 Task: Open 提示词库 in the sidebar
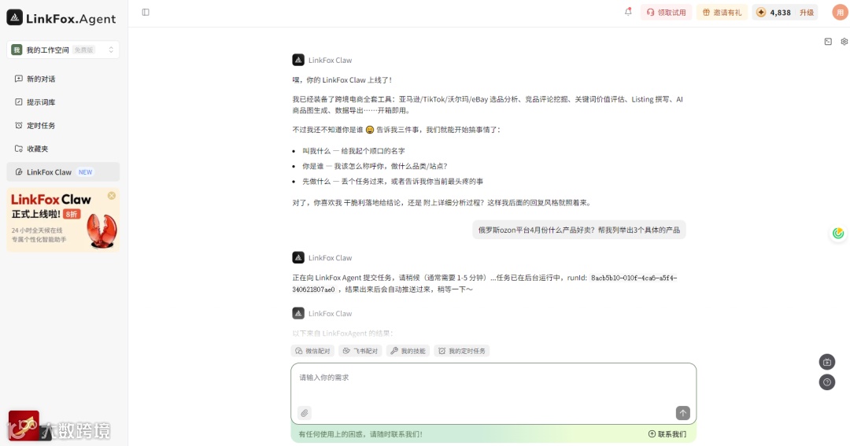coord(63,102)
